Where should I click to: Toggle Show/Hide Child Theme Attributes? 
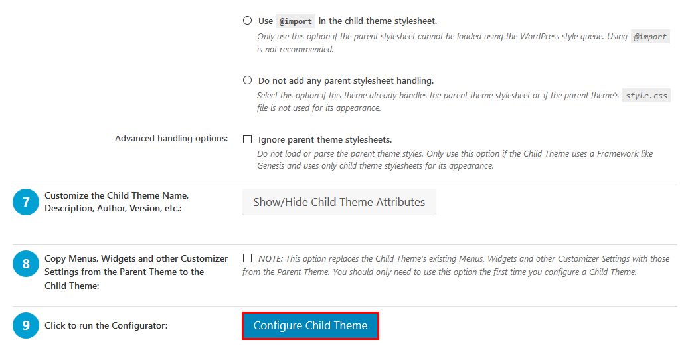pos(339,202)
